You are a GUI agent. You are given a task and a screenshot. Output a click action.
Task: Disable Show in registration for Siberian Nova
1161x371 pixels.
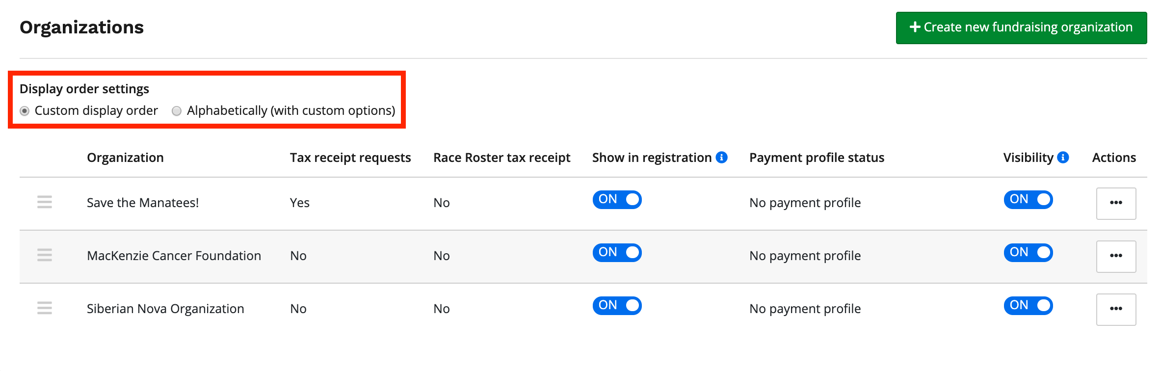[x=617, y=305]
